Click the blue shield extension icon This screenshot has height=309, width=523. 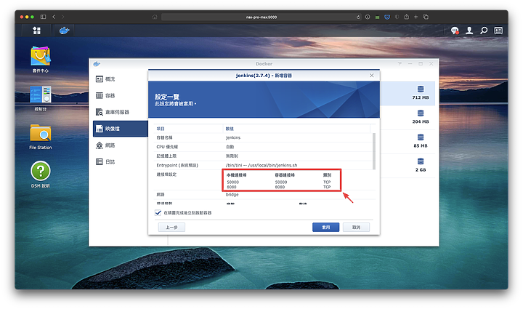click(387, 17)
